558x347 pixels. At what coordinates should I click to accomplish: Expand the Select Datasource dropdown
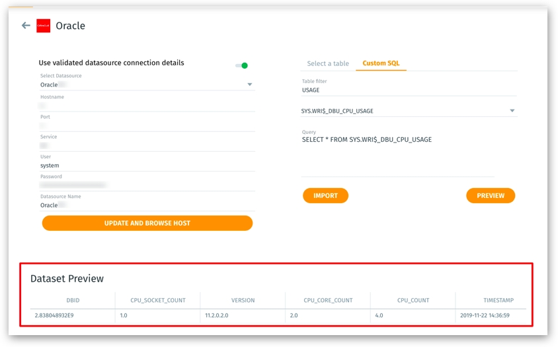coord(249,84)
